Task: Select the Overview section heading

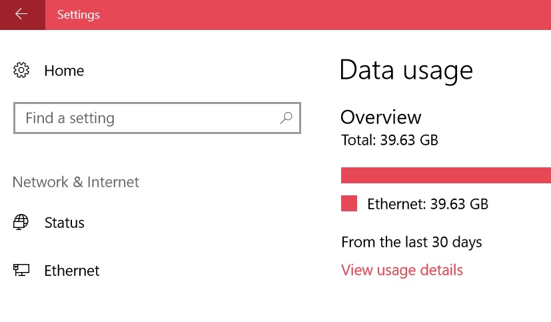Action: pos(380,117)
